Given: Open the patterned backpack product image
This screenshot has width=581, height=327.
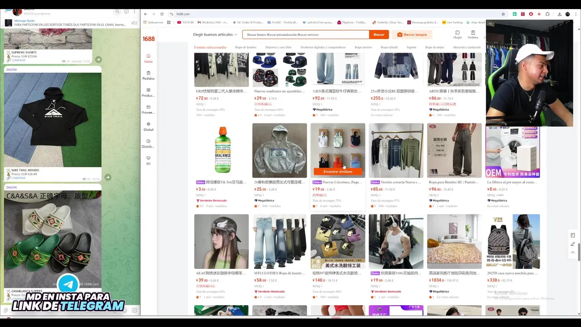Looking at the screenshot, I should click(512, 242).
